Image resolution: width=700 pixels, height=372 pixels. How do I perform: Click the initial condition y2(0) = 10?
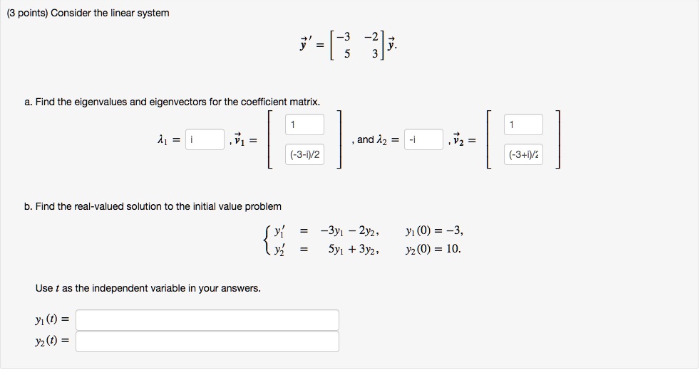click(433, 250)
